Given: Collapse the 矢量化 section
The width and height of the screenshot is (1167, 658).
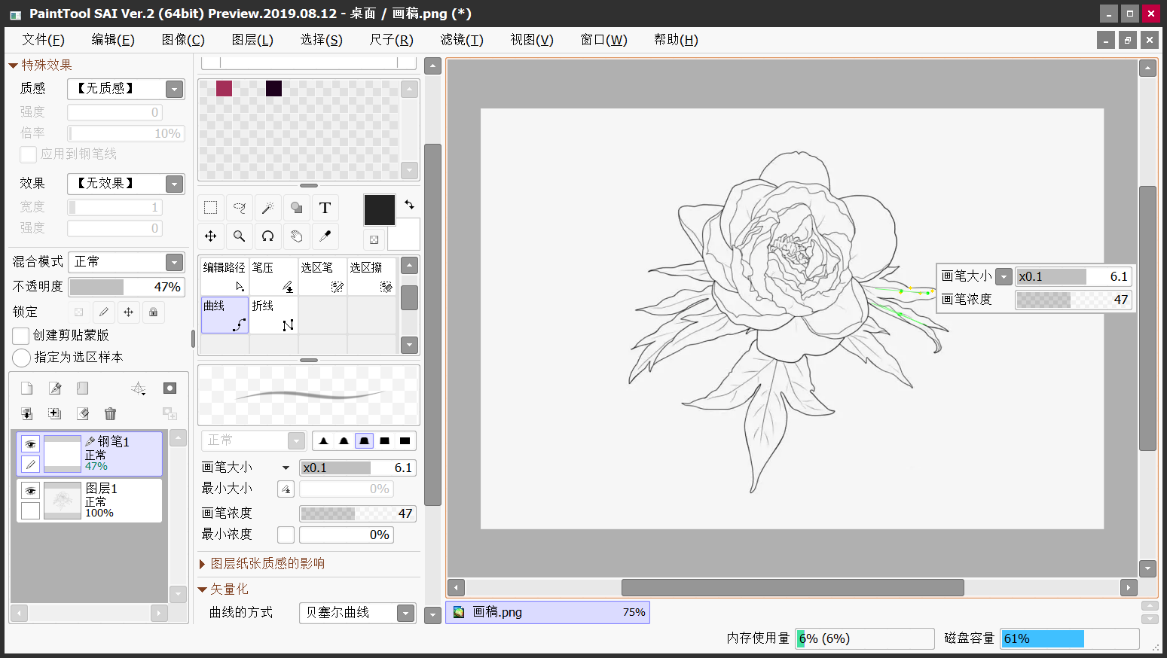Looking at the screenshot, I should 202,589.
